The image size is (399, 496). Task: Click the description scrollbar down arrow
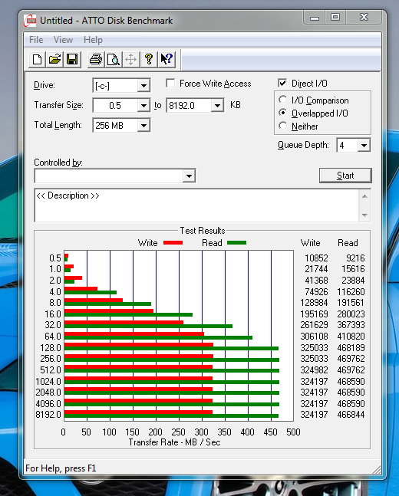coord(364,215)
